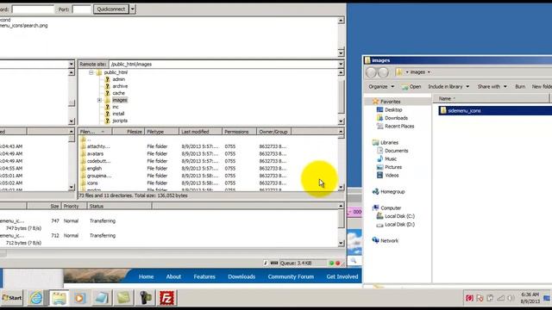Expand the images folder in remote tree
The height and width of the screenshot is (310, 552).
click(x=99, y=100)
